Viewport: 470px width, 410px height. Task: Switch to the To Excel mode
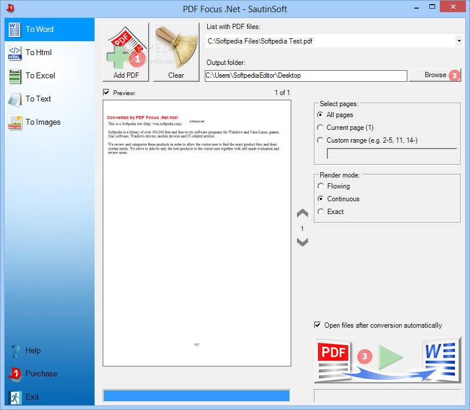(49, 76)
